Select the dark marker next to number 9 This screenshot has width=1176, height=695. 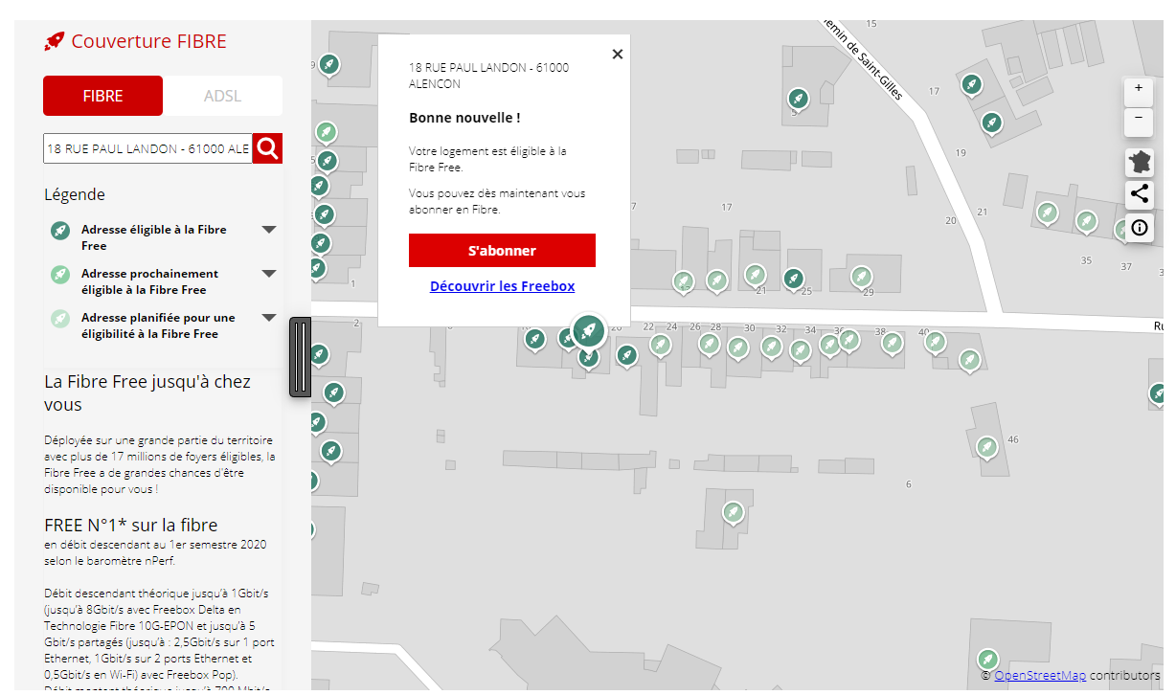click(328, 65)
